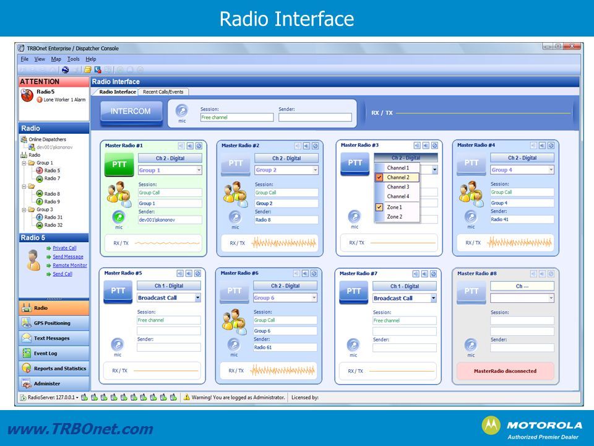Open the Map menu
The image size is (594, 446).
click(x=56, y=59)
